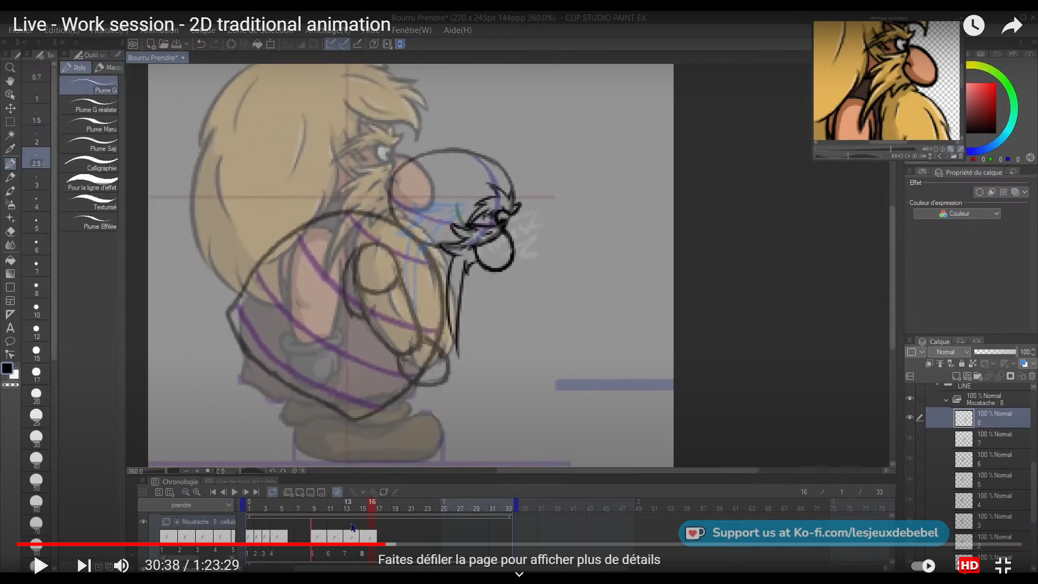Click the new layer folder icon
The width and height of the screenshot is (1038, 584).
(977, 376)
